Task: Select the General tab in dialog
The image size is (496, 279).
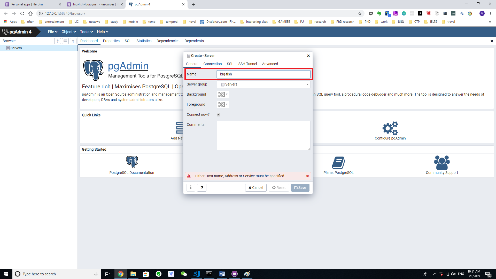Action: click(x=192, y=64)
